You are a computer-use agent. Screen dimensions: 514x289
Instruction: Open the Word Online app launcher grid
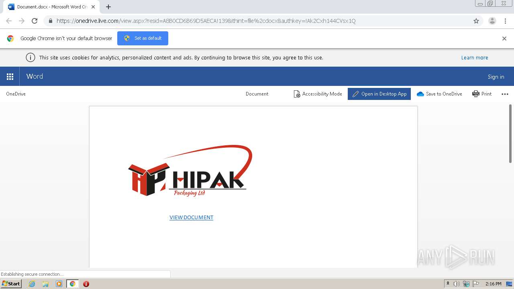pyautogui.click(x=10, y=76)
